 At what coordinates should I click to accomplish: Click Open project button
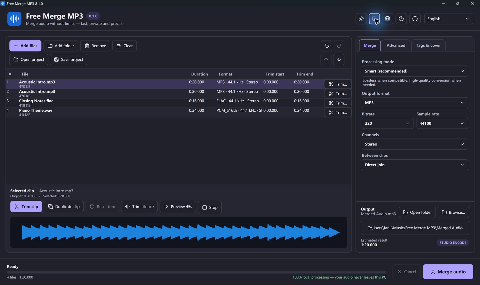click(29, 59)
